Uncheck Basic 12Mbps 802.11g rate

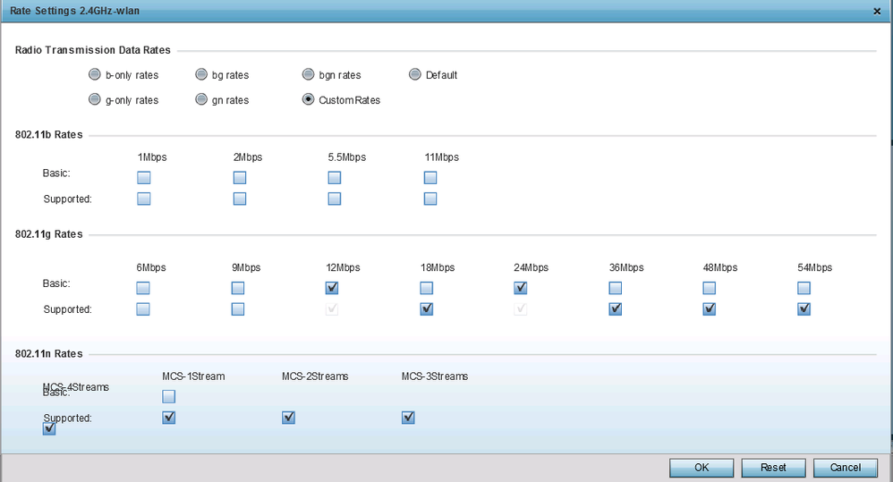click(x=333, y=288)
